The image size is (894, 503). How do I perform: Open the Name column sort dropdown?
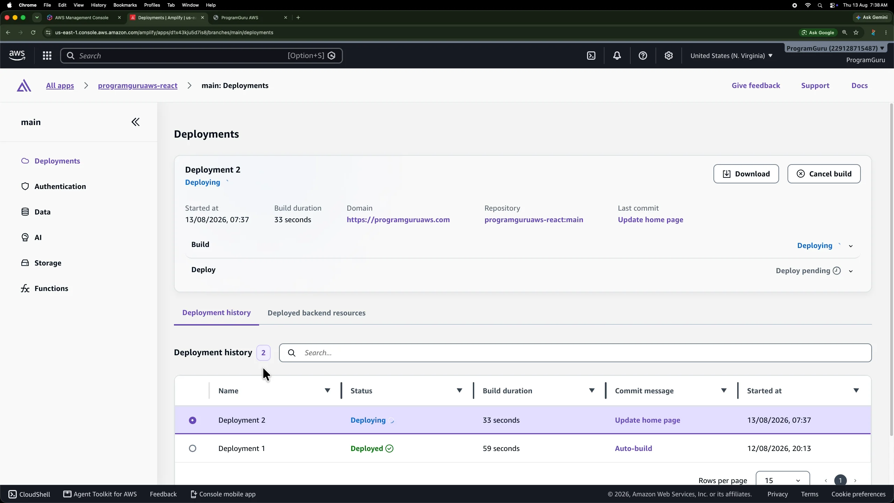pyautogui.click(x=328, y=391)
